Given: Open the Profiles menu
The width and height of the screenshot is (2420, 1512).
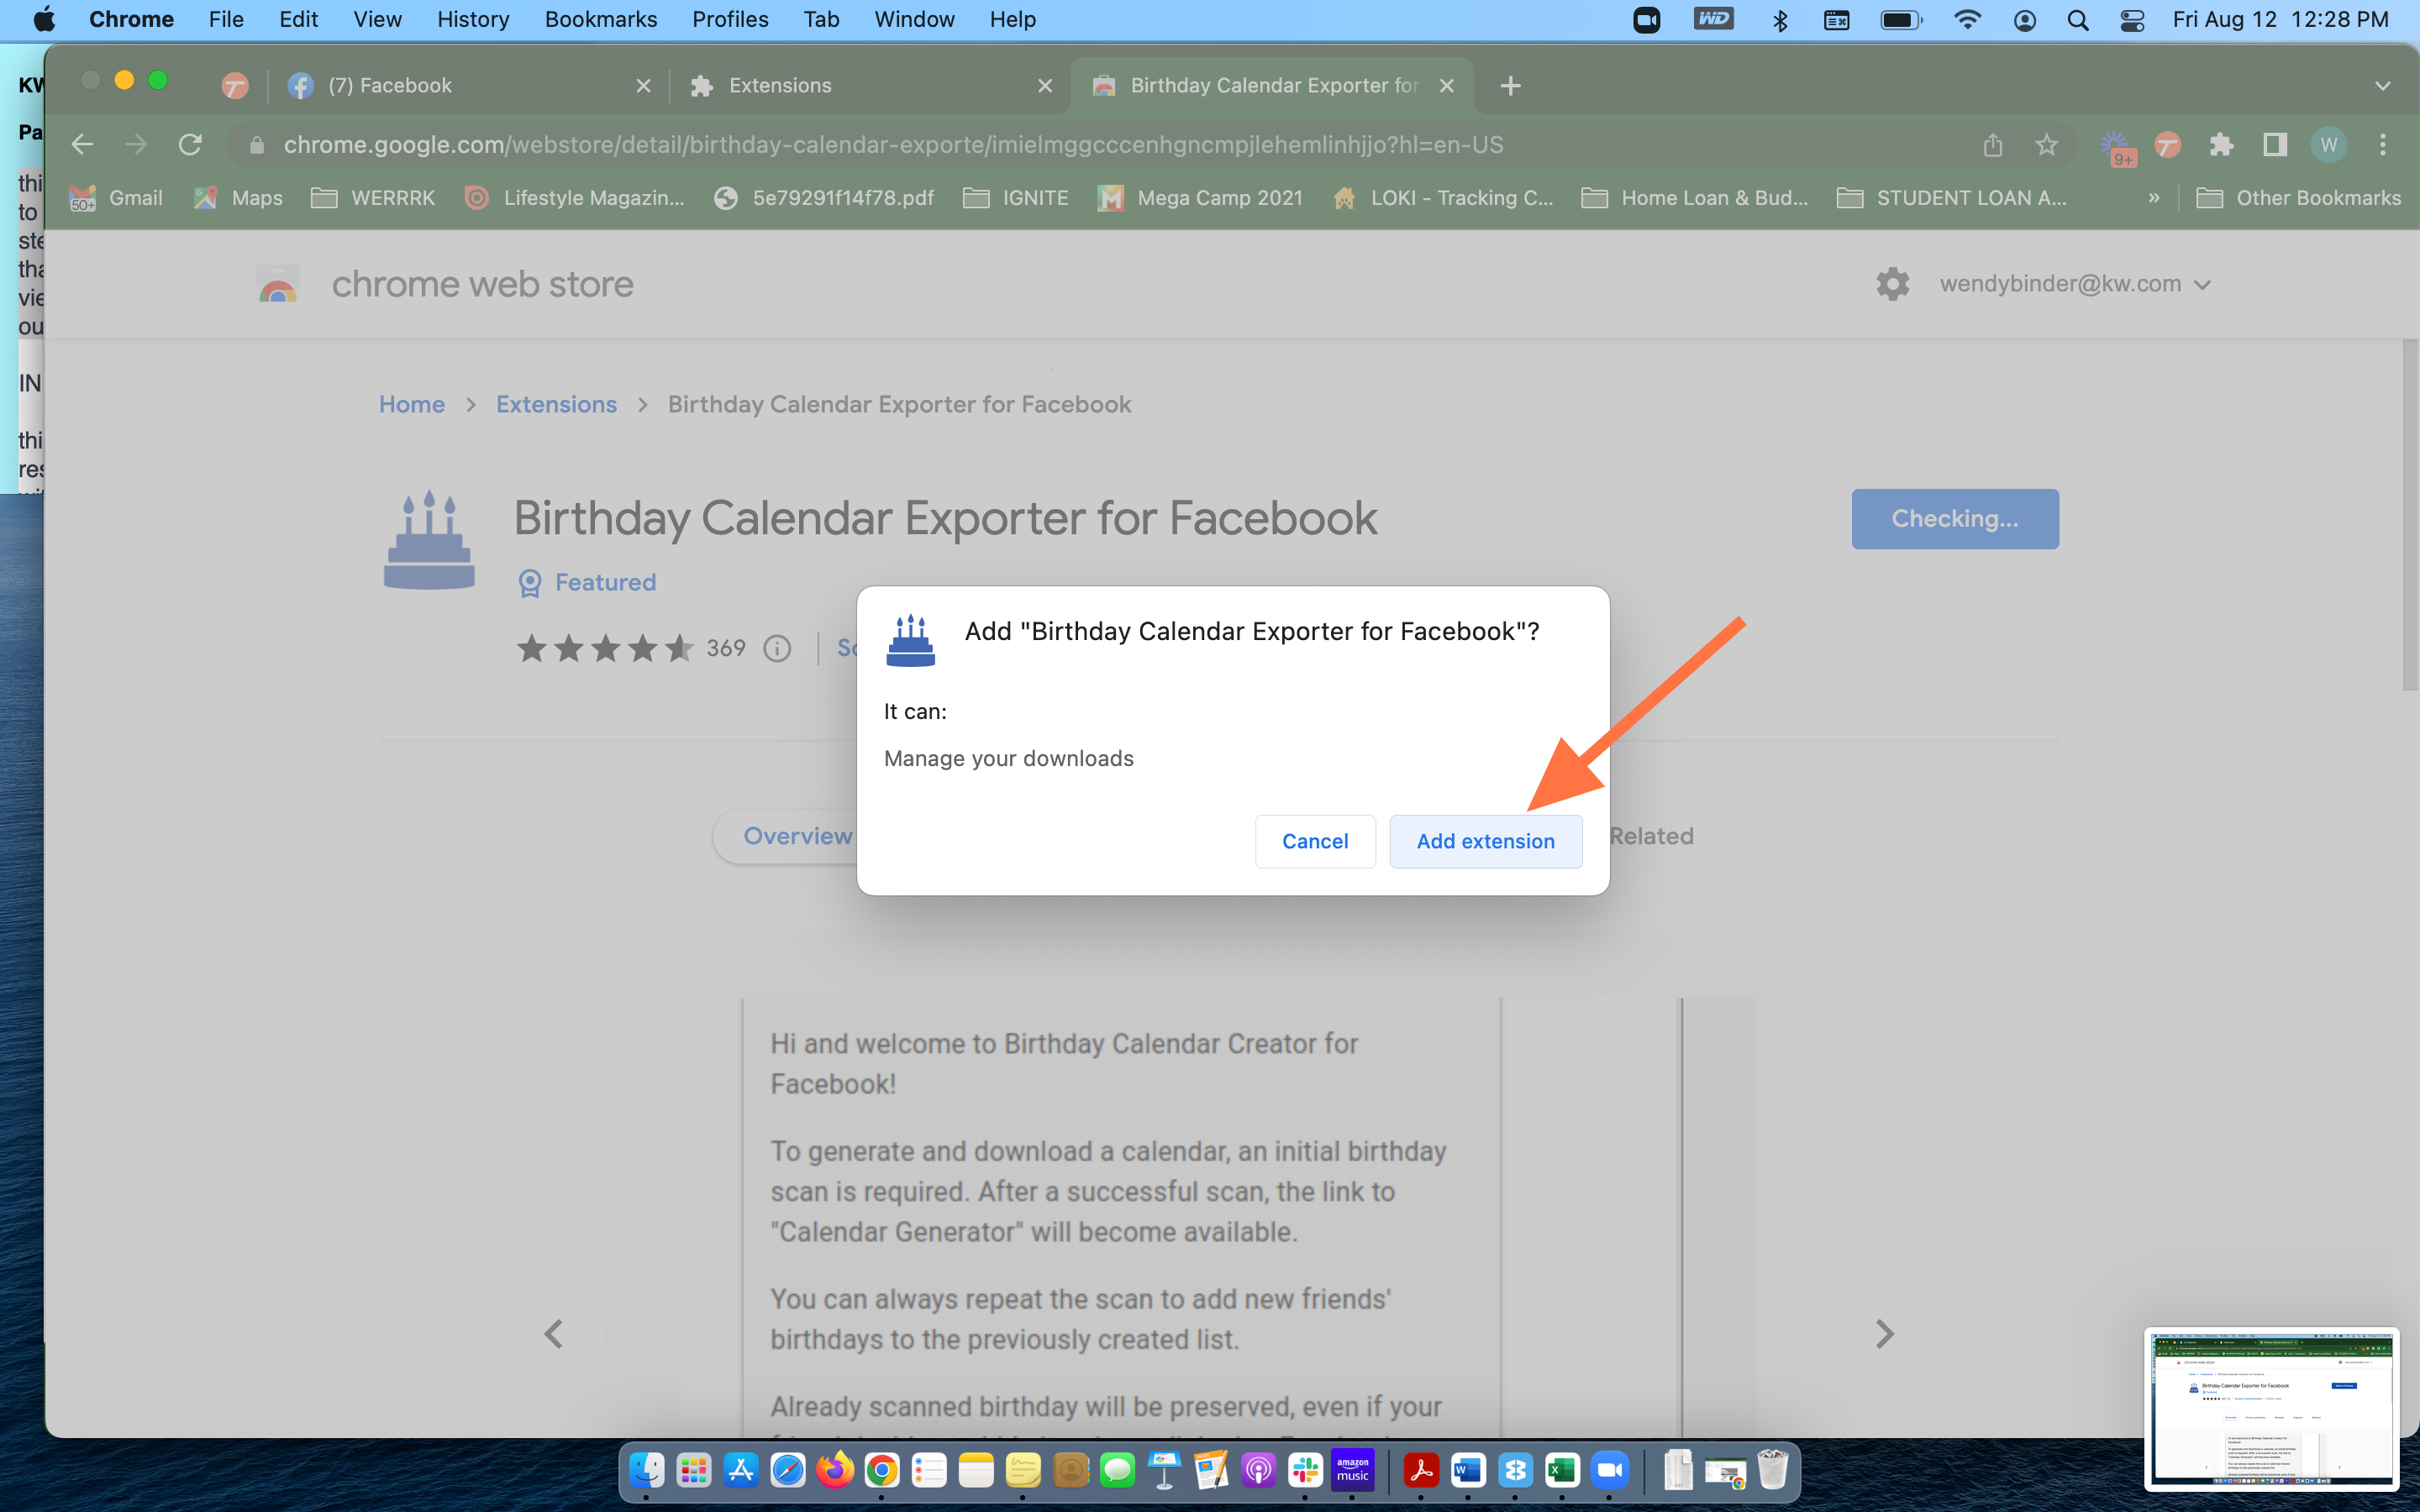Looking at the screenshot, I should tap(730, 19).
